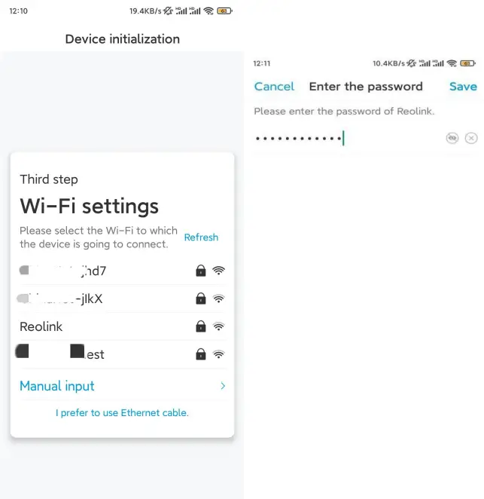Tap Wi-Fi status icon in right phone status bar
This screenshot has width=484, height=499.
[452, 63]
